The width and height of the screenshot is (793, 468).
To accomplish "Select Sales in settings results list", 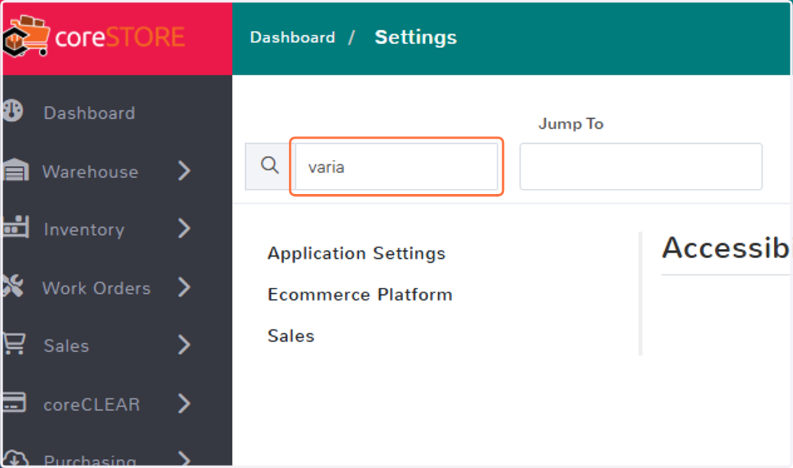I will [x=291, y=336].
